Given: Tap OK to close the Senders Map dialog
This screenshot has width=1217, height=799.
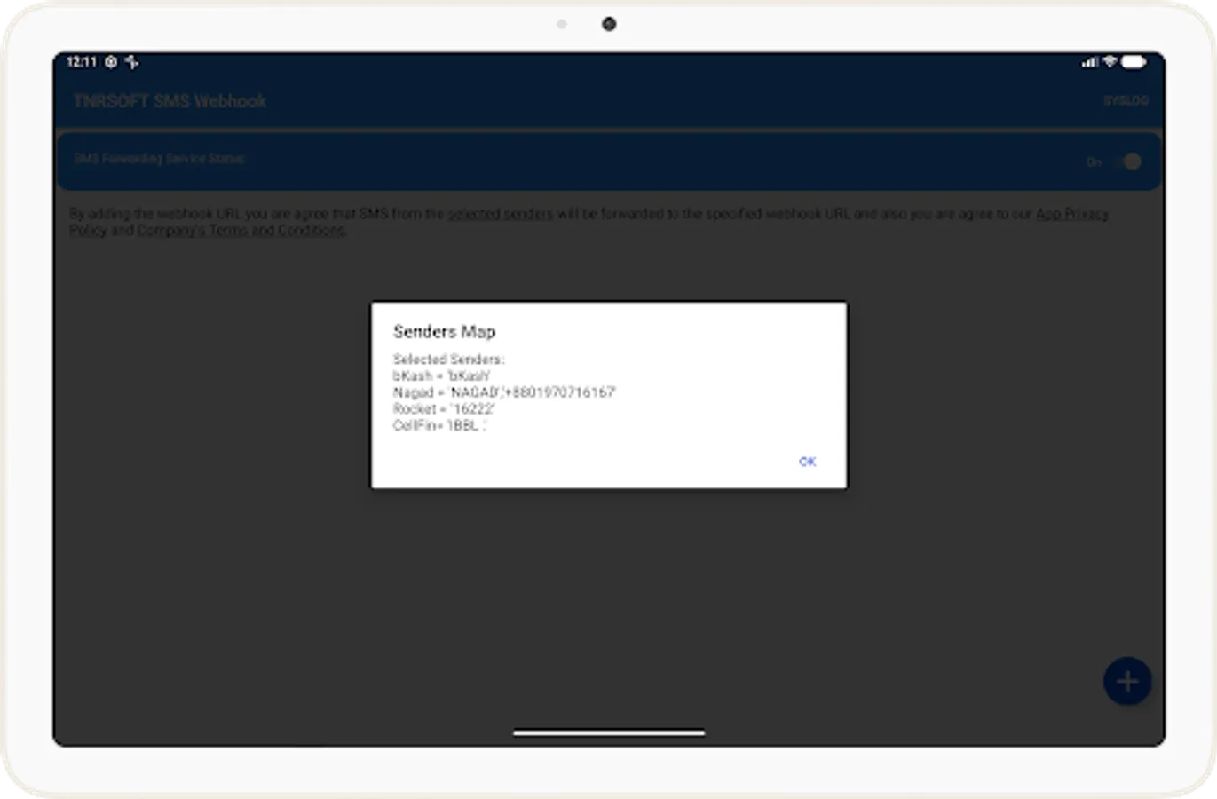Looking at the screenshot, I should click(x=806, y=461).
